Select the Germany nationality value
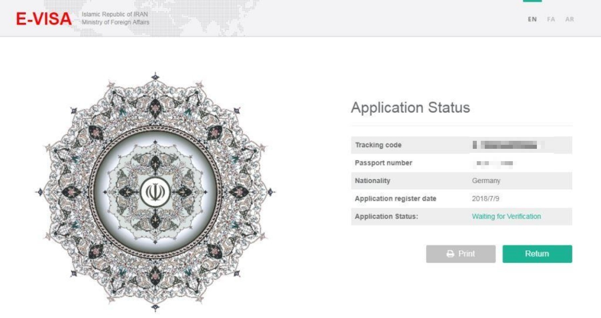 tap(486, 181)
